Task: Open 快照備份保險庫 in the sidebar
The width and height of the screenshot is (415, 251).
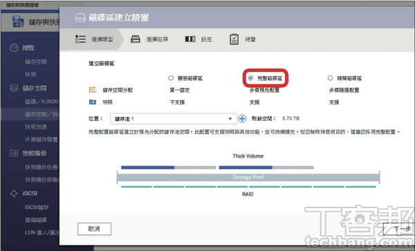Action: (41, 180)
